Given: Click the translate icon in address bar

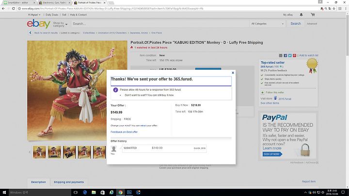Looking at the screenshot, I should tap(330, 8).
